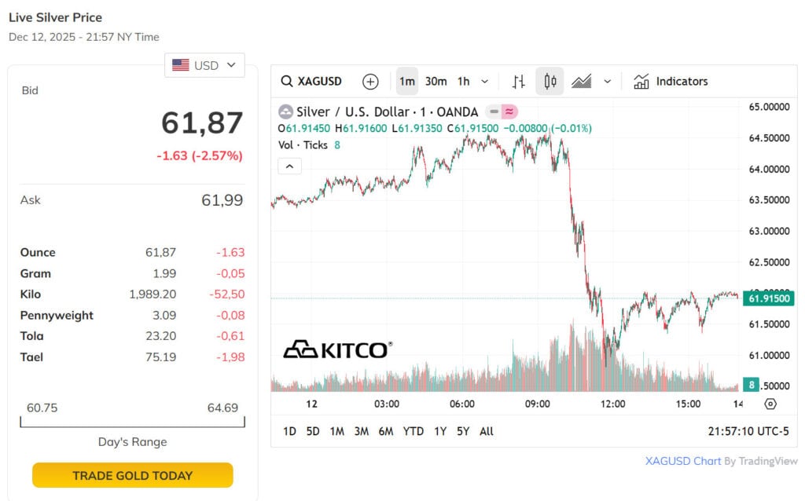Open the USD currency dropdown
Viewport: 805px width, 501px height.
(204, 65)
